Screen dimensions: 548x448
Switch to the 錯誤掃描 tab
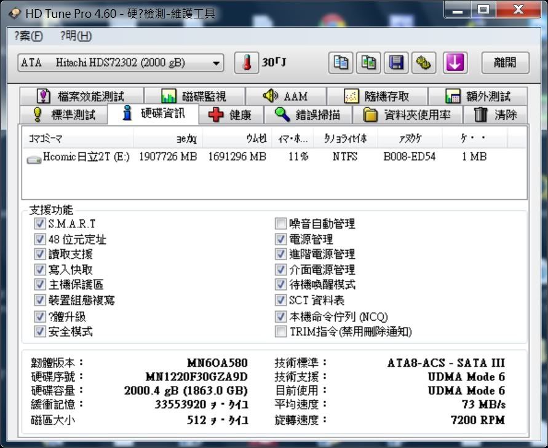coord(308,114)
